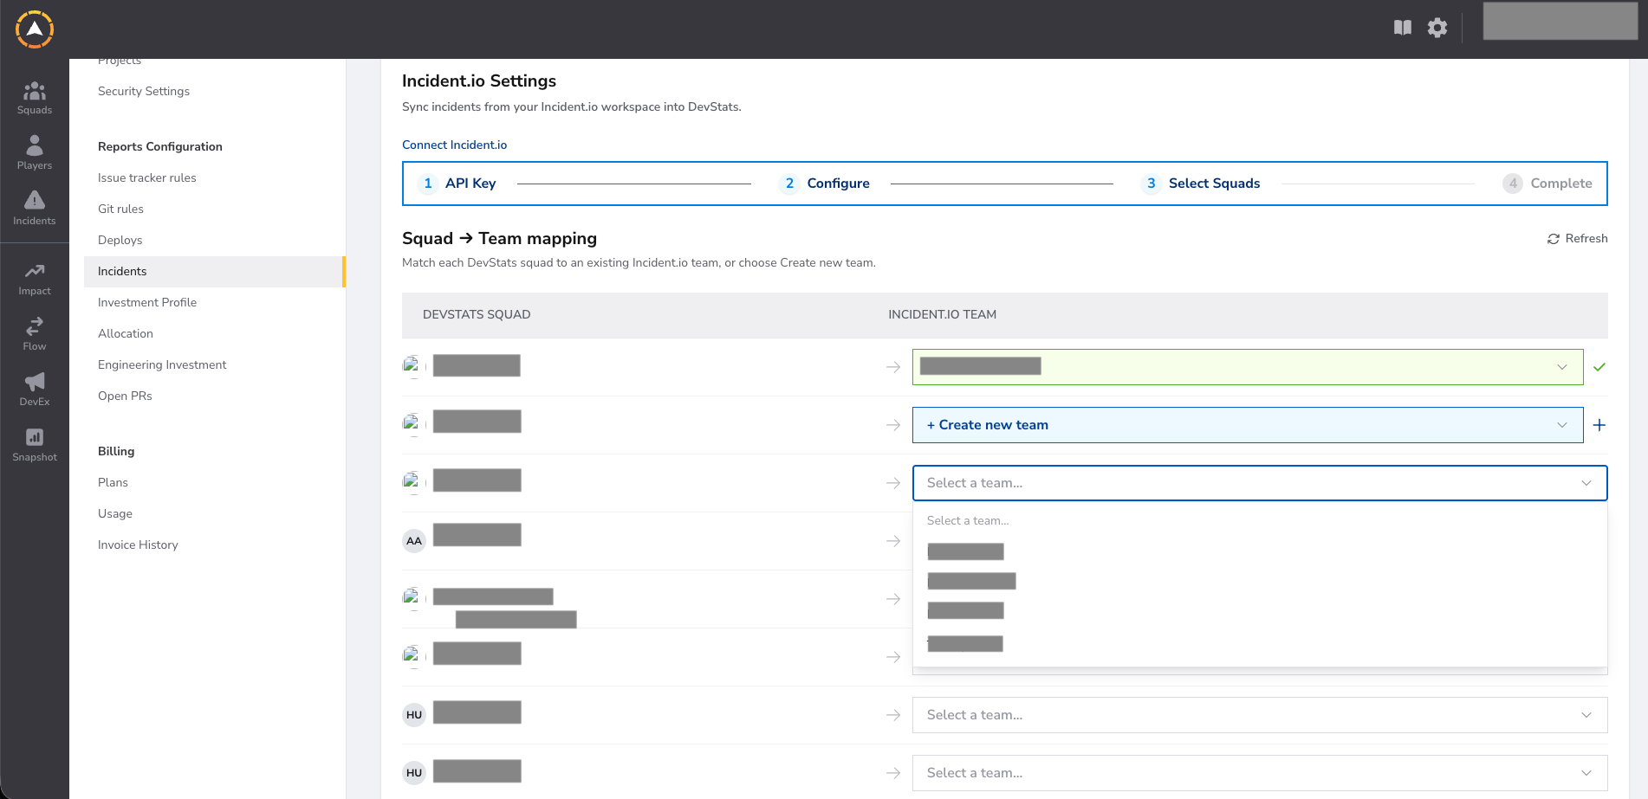The height and width of the screenshot is (799, 1648).
Task: Open billing Usage page
Action: pos(115,514)
